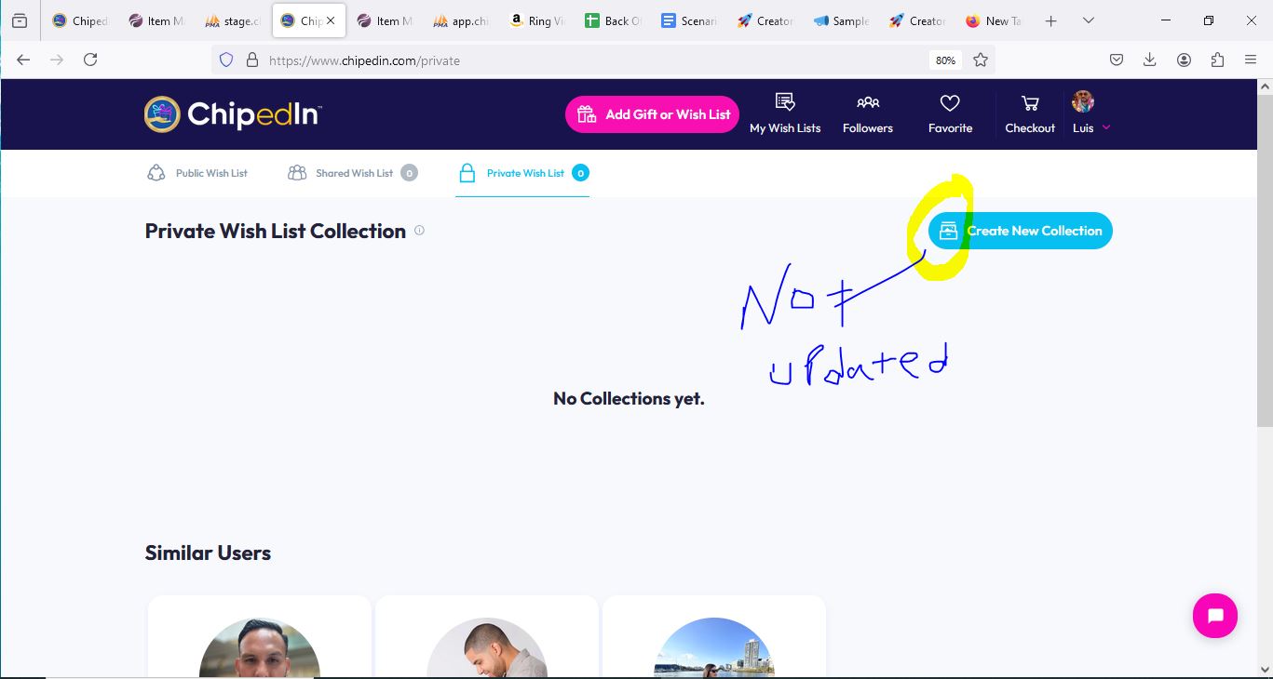The height and width of the screenshot is (679, 1273).
Task: Open the Followers page
Action: click(x=868, y=114)
